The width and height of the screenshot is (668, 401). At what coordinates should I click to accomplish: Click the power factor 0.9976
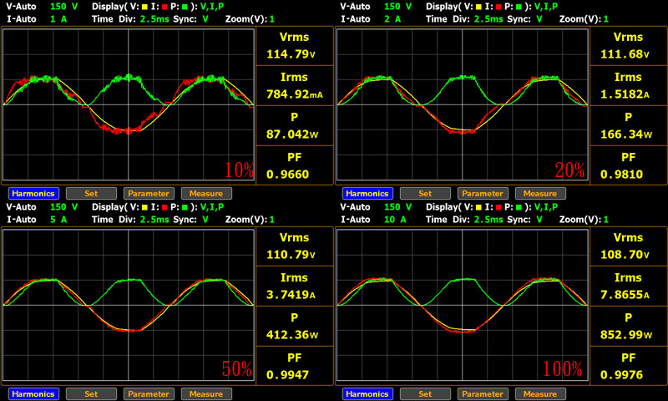pyautogui.click(x=621, y=374)
